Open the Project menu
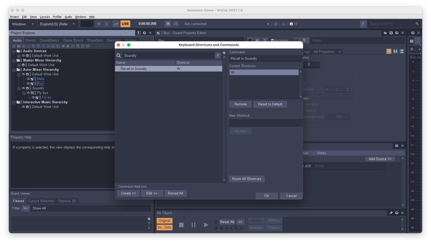 15,17
